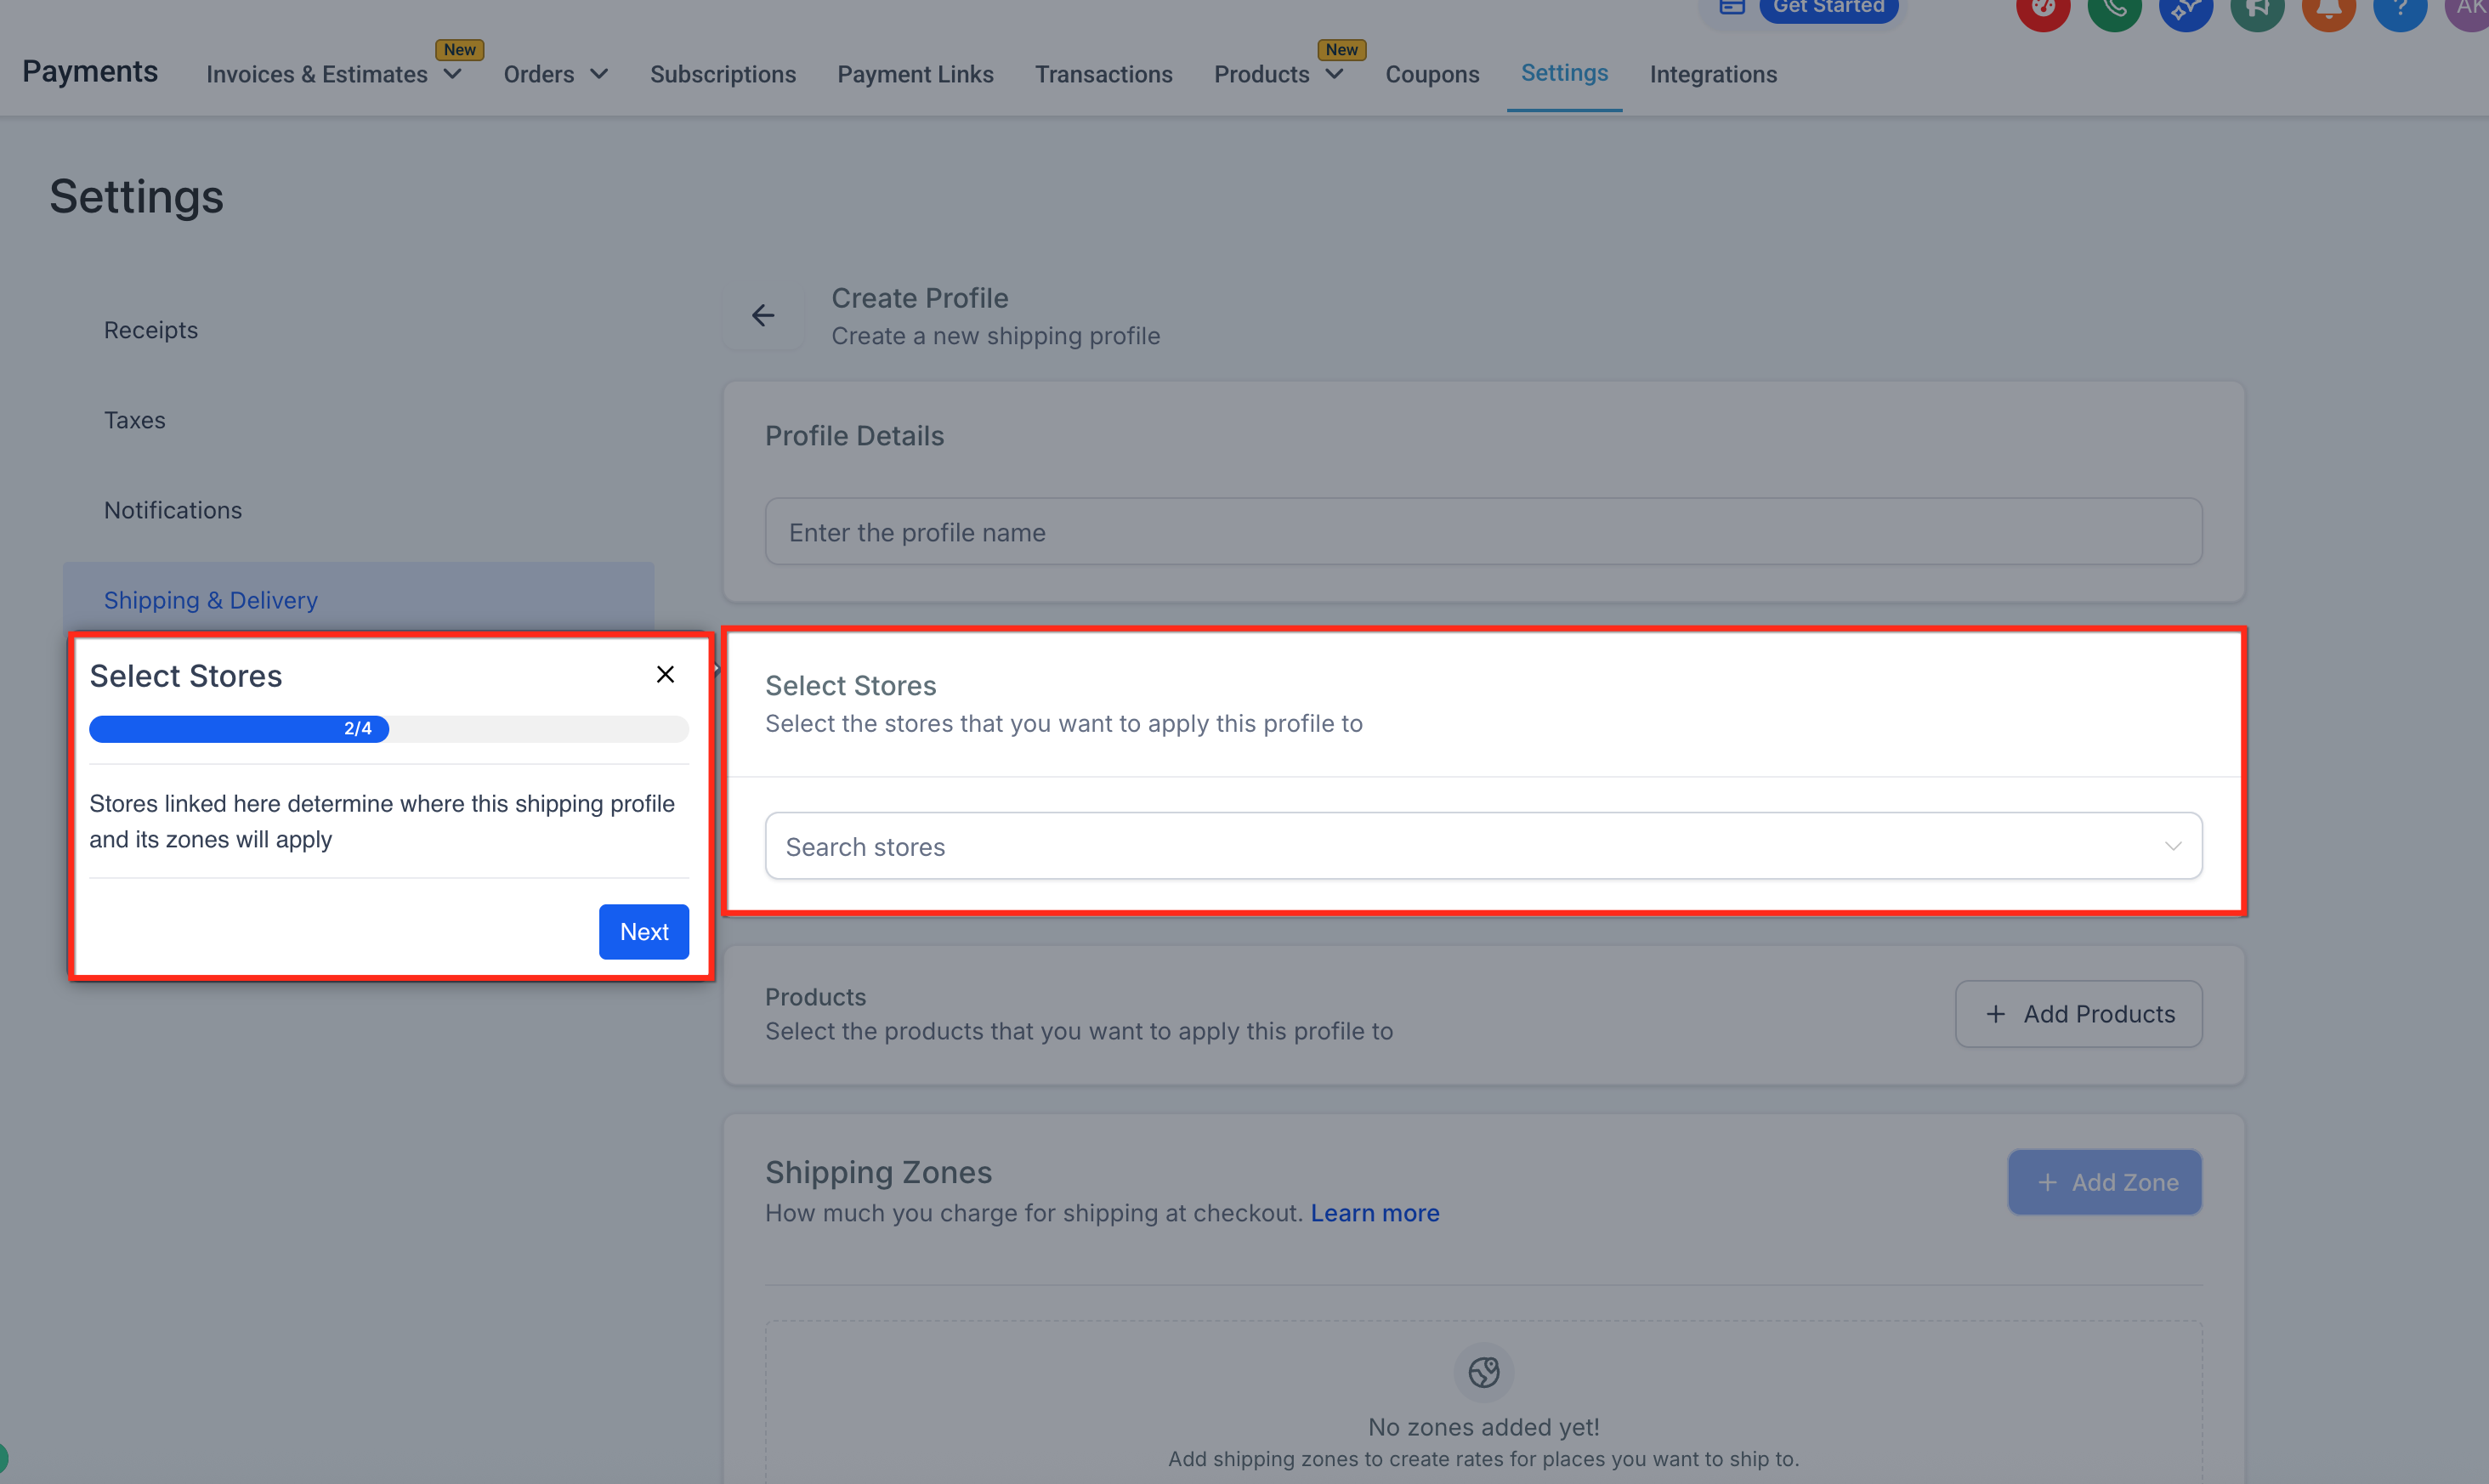Image resolution: width=2489 pixels, height=1484 pixels.
Task: Click the green phone dialer icon
Action: pyautogui.click(x=2114, y=10)
